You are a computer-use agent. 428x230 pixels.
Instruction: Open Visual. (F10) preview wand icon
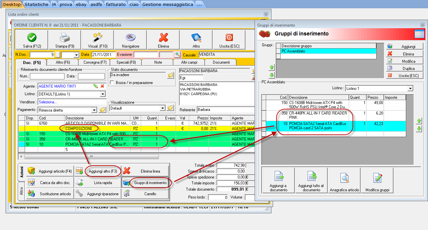pos(98,37)
